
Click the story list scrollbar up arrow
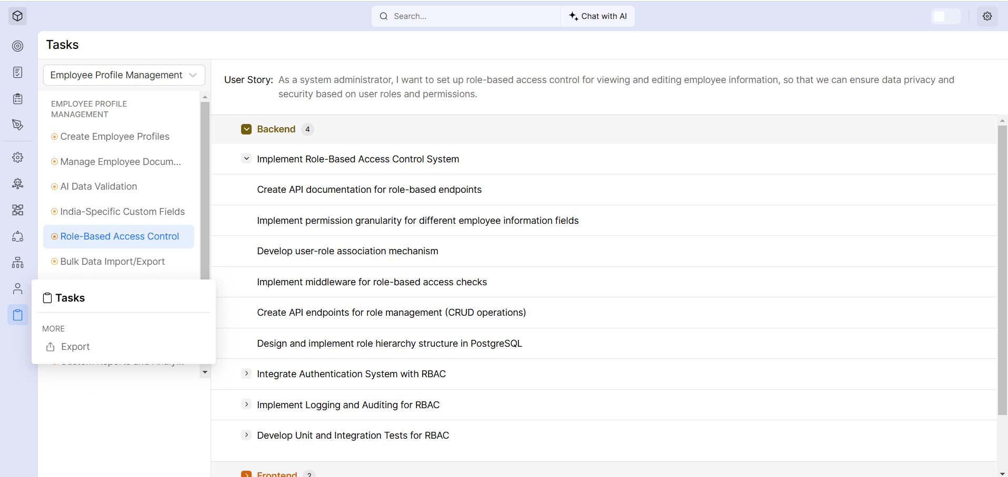click(205, 97)
